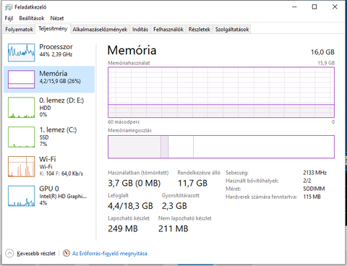
Task: Click the 3,7 GB (0 MB) in-use value
Action: tap(134, 184)
